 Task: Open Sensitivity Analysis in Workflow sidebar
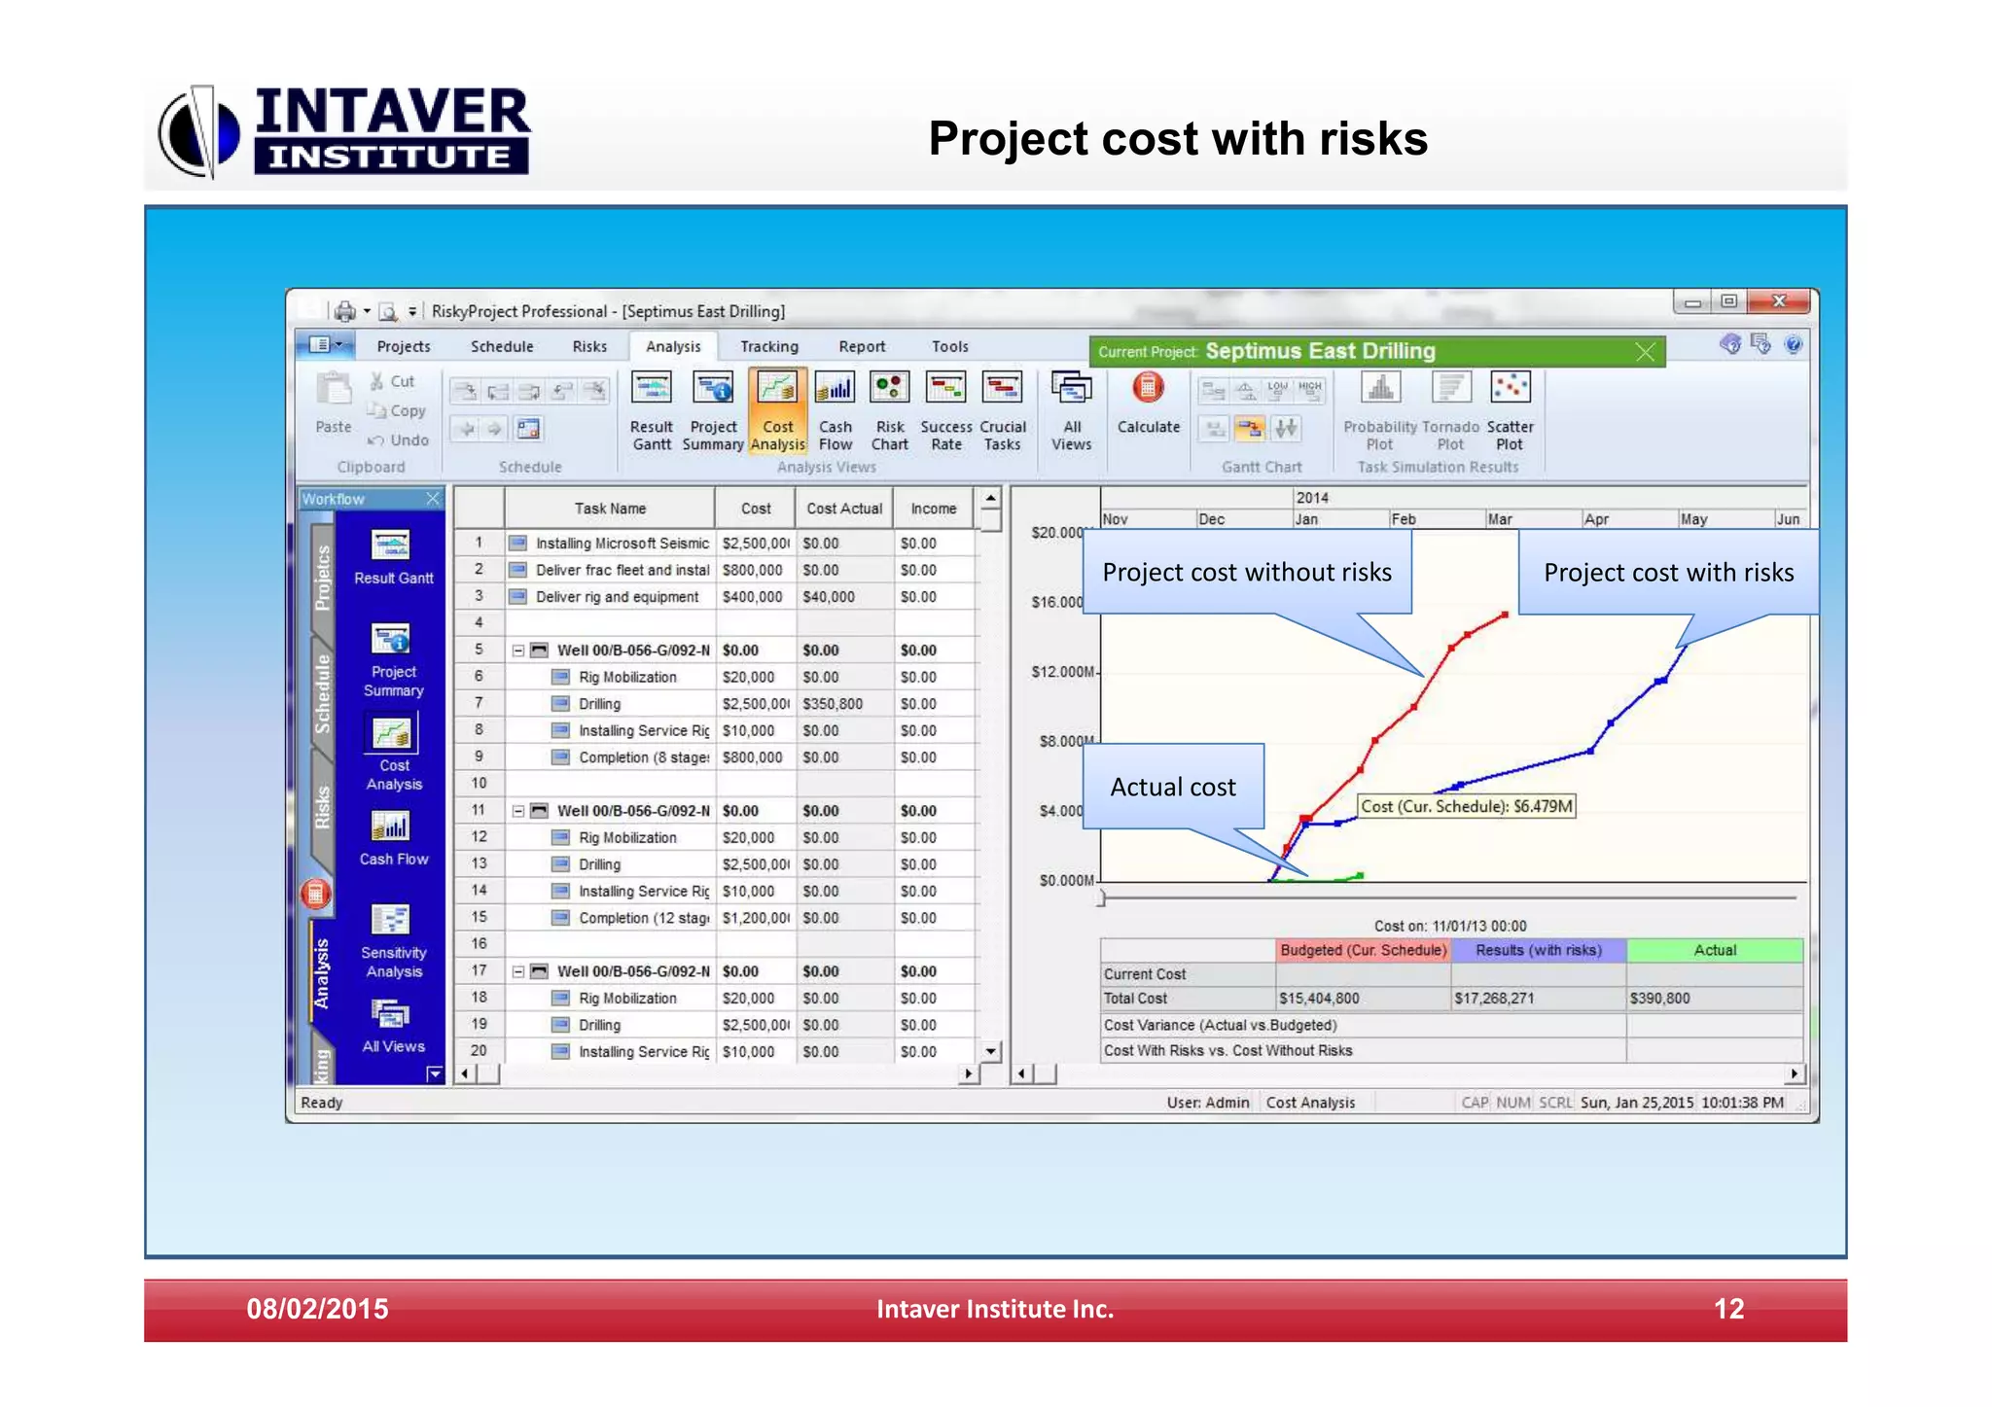point(393,941)
